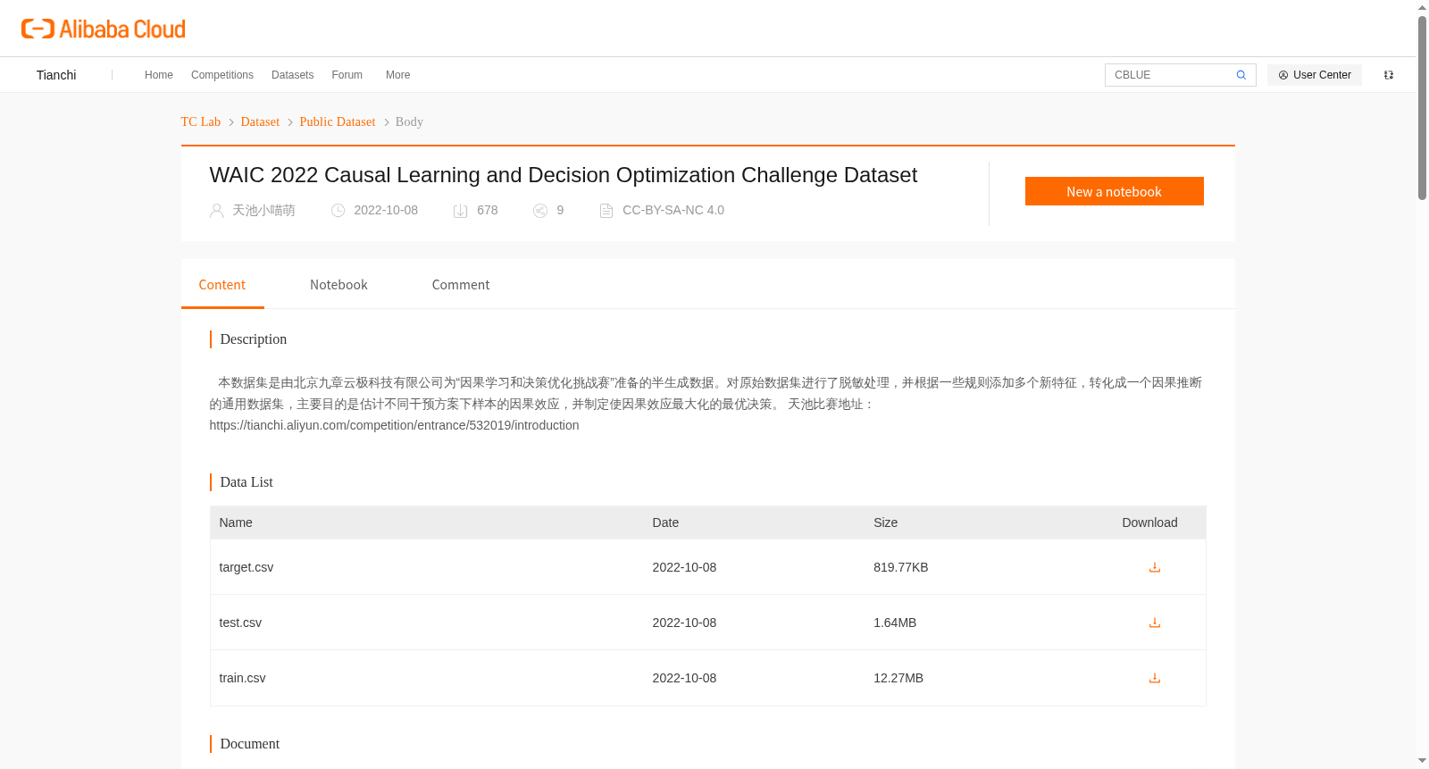1429x769 pixels.
Task: Click the train.csv row date
Action: click(684, 678)
